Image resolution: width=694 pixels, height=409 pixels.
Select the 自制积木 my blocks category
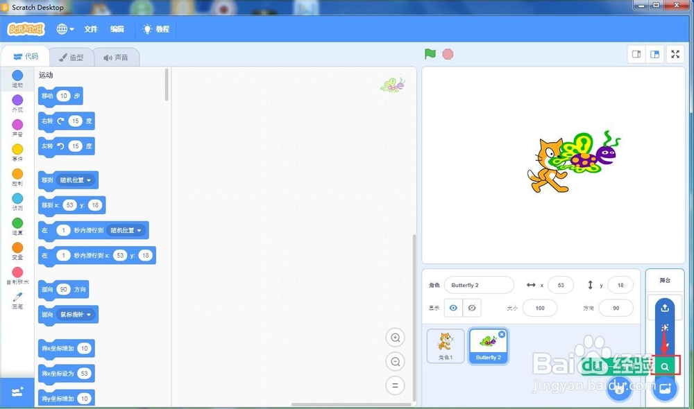point(17,276)
